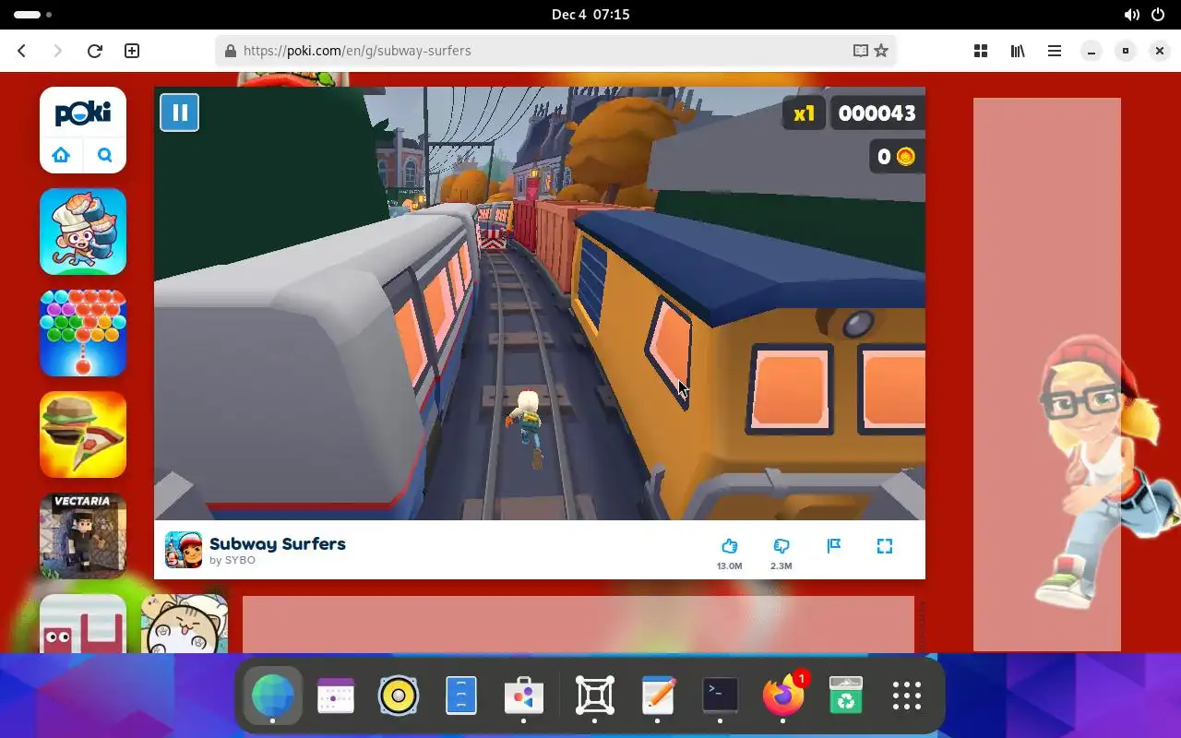Click the Subway Surfers small icon
Viewport: 1181px width, 738px height.
coord(184,550)
